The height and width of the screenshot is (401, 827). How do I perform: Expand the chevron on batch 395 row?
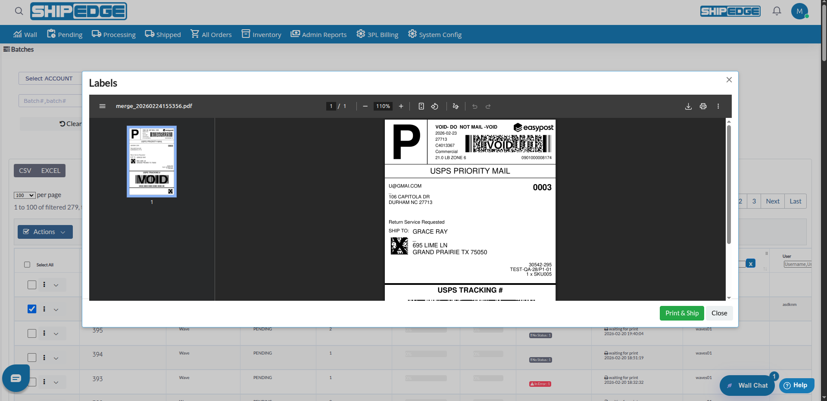(56, 333)
